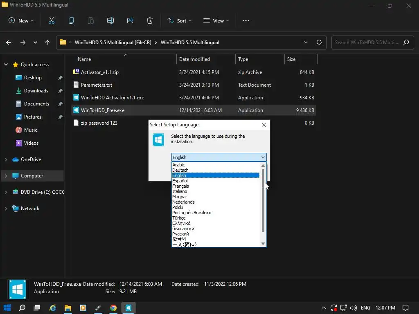Select the WinToHDD_Free.exe file

[x=194, y=110]
